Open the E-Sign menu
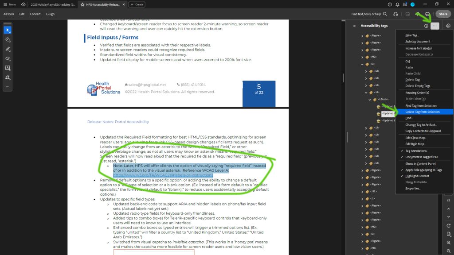Image resolution: width=454 pixels, height=255 pixels. point(50,14)
